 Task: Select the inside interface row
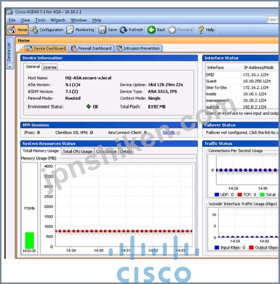point(242,94)
